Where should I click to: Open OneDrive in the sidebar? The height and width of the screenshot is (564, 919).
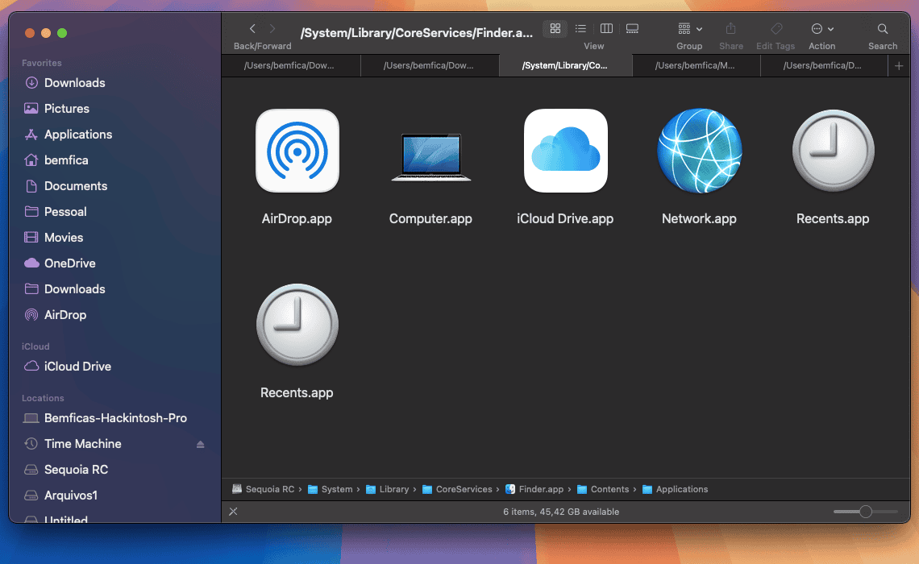[x=68, y=263]
